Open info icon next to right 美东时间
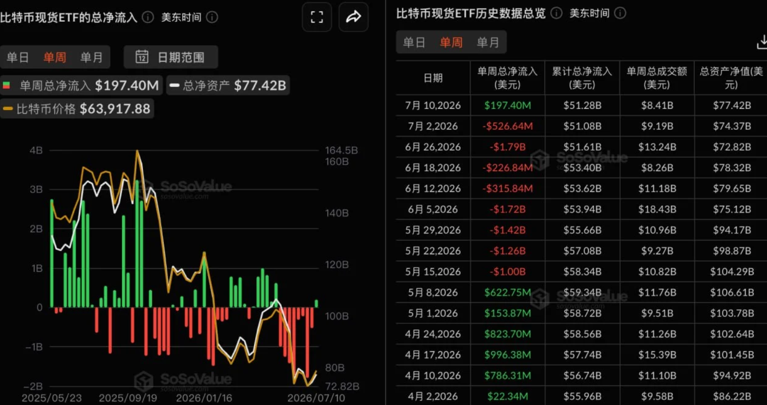767x405 pixels. tap(620, 13)
